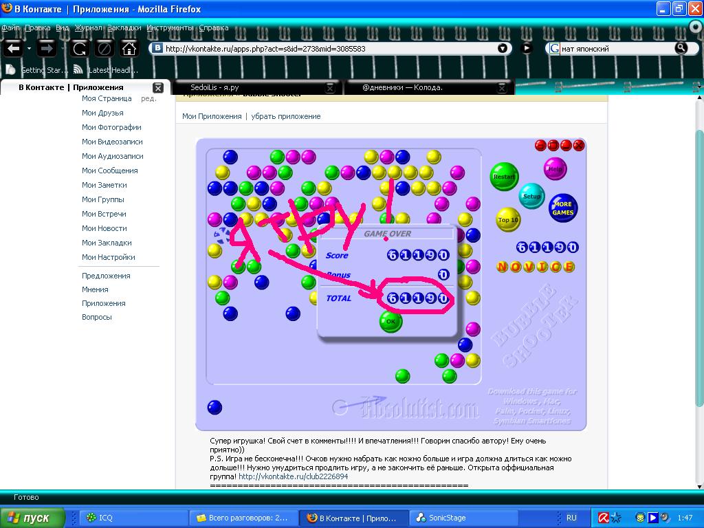This screenshot has height=528, width=704.
Task: Click the white play arrow tray icon
Action: (x=652, y=518)
